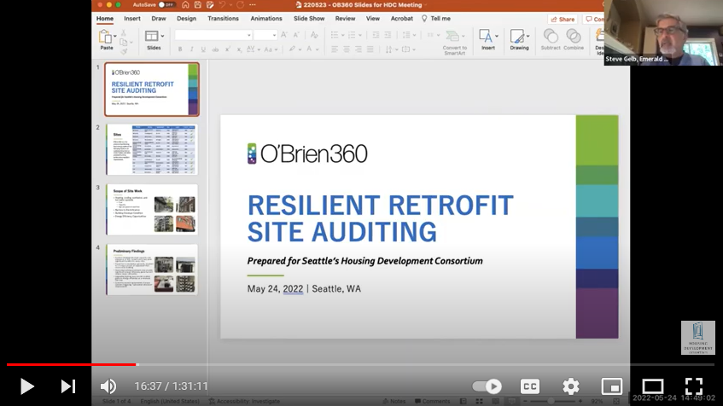Open the Transitions ribbon tab

223,19
